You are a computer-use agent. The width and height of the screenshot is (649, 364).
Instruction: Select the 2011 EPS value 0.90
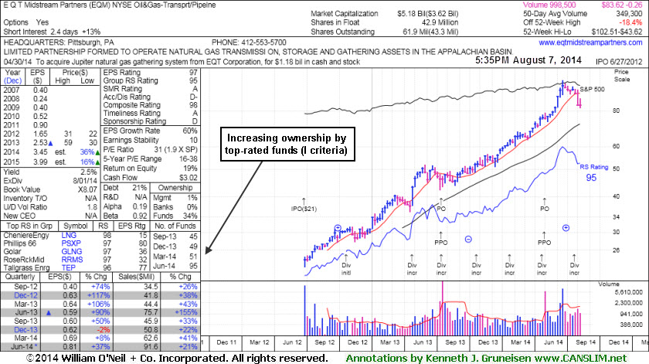(40, 125)
